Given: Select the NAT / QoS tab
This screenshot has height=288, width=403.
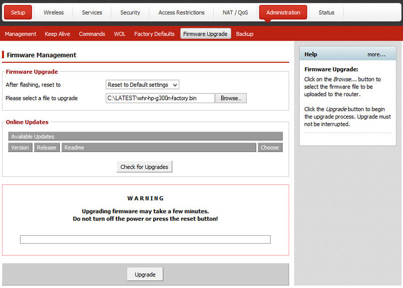Looking at the screenshot, I should [x=235, y=13].
